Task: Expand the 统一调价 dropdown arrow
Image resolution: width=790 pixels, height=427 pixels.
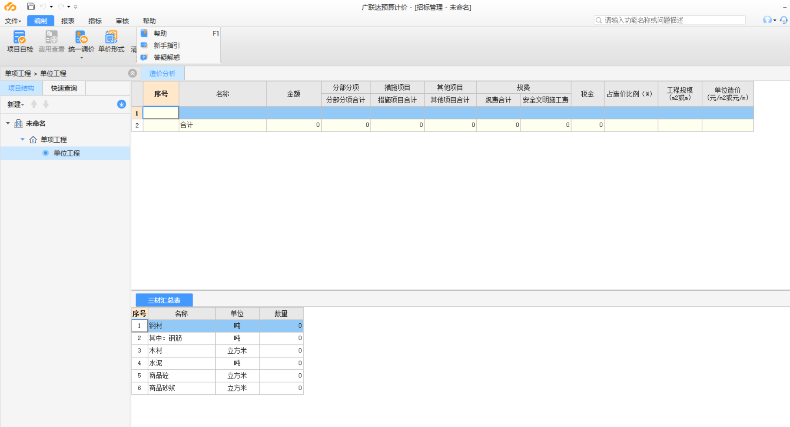Action: 81,58
